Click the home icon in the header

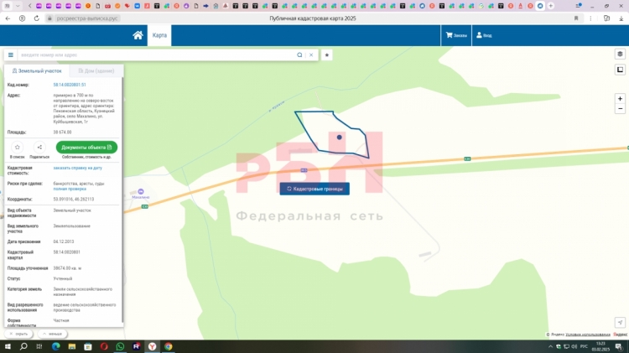coord(138,35)
